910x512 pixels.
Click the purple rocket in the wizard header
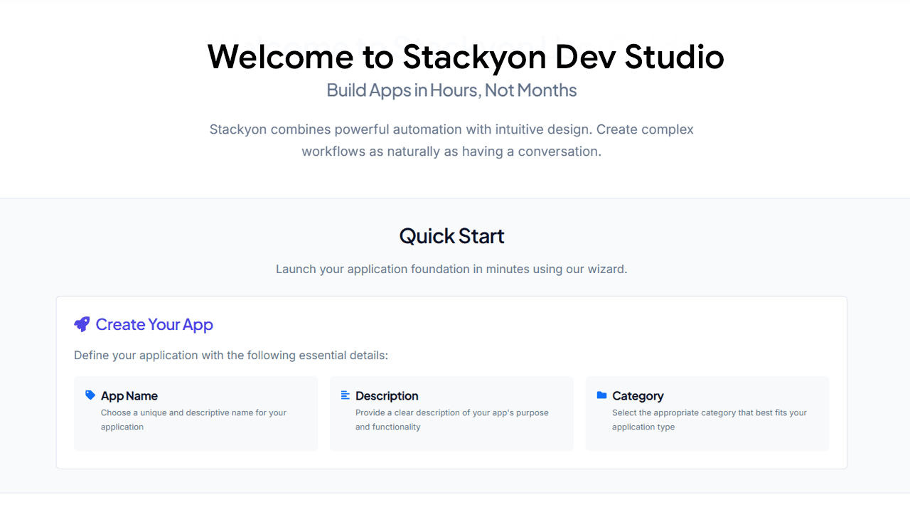pos(81,324)
